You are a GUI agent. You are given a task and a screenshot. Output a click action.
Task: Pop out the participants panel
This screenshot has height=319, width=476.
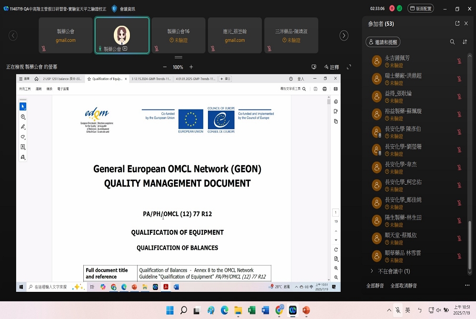[x=457, y=23]
